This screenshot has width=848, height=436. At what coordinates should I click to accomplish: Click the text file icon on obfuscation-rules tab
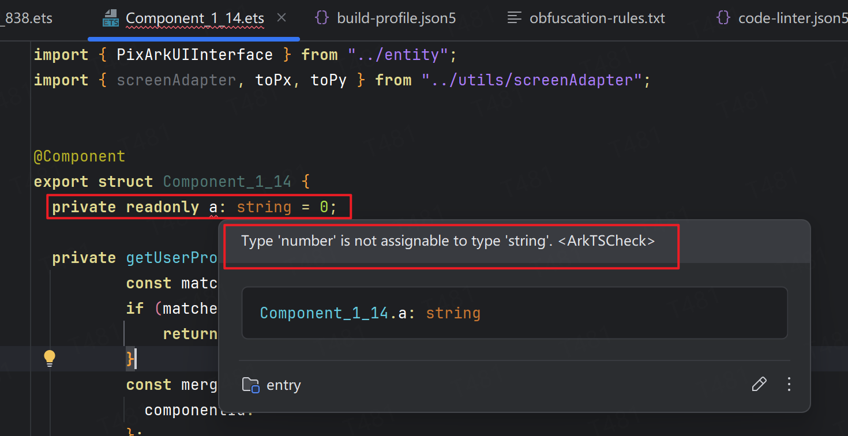pyautogui.click(x=514, y=18)
